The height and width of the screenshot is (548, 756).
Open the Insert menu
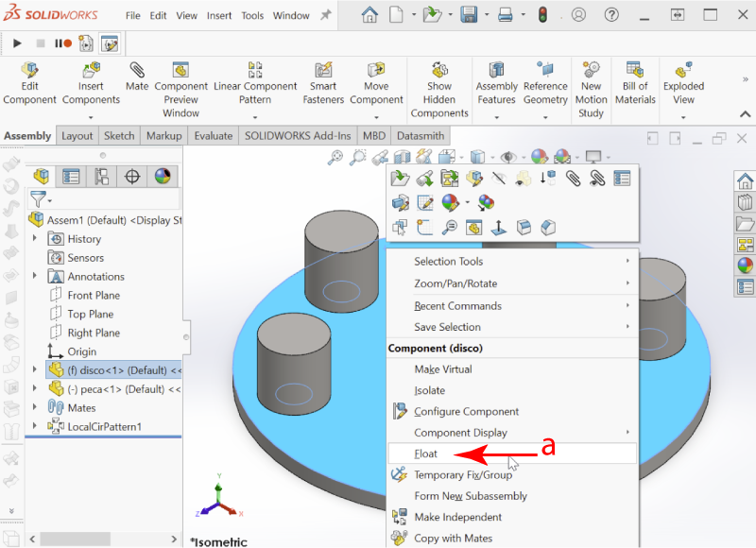pos(219,15)
